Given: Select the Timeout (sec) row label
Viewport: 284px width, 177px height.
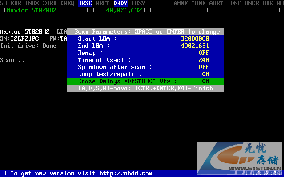Looking at the screenshot, I should coord(104,60).
